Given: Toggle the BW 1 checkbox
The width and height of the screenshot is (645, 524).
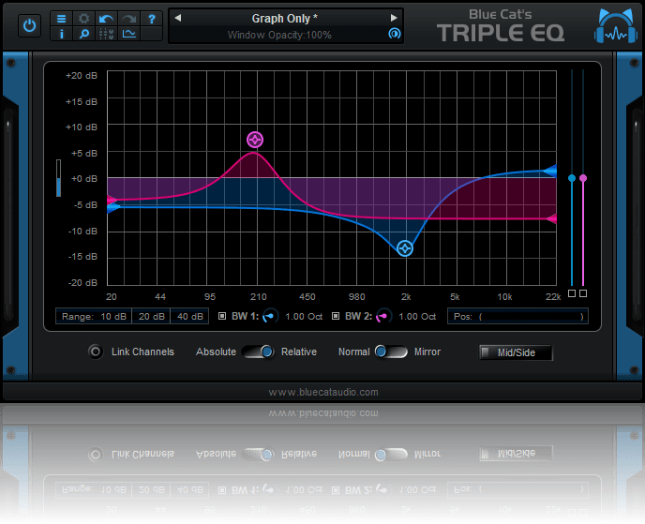Looking at the screenshot, I should 222,316.
